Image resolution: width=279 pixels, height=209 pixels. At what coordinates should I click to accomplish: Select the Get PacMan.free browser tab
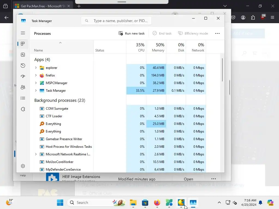click(43, 6)
